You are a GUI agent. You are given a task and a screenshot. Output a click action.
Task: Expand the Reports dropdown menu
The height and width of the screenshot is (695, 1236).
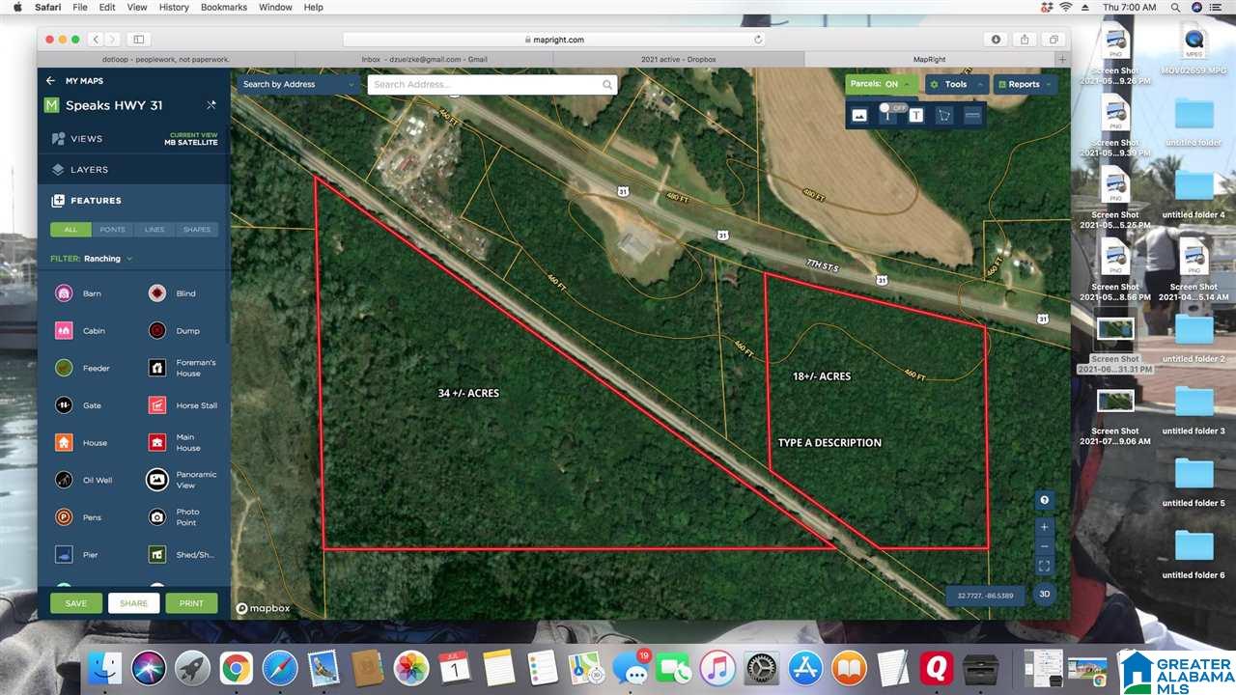click(1025, 85)
